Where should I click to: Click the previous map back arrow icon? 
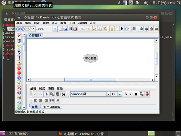(x=18, y=29)
